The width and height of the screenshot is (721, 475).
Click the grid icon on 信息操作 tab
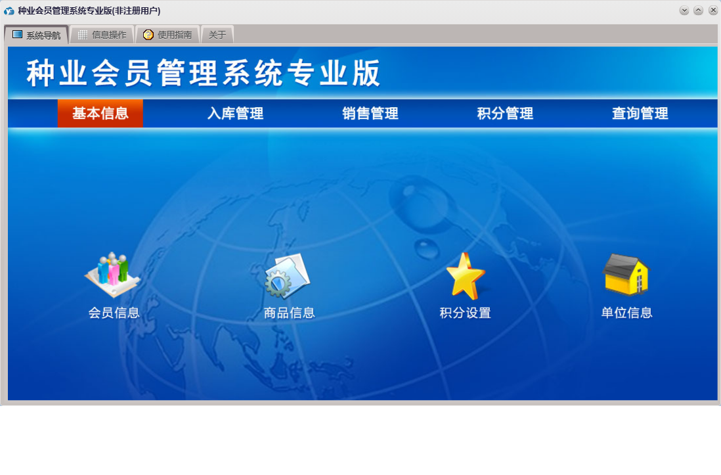coord(83,35)
